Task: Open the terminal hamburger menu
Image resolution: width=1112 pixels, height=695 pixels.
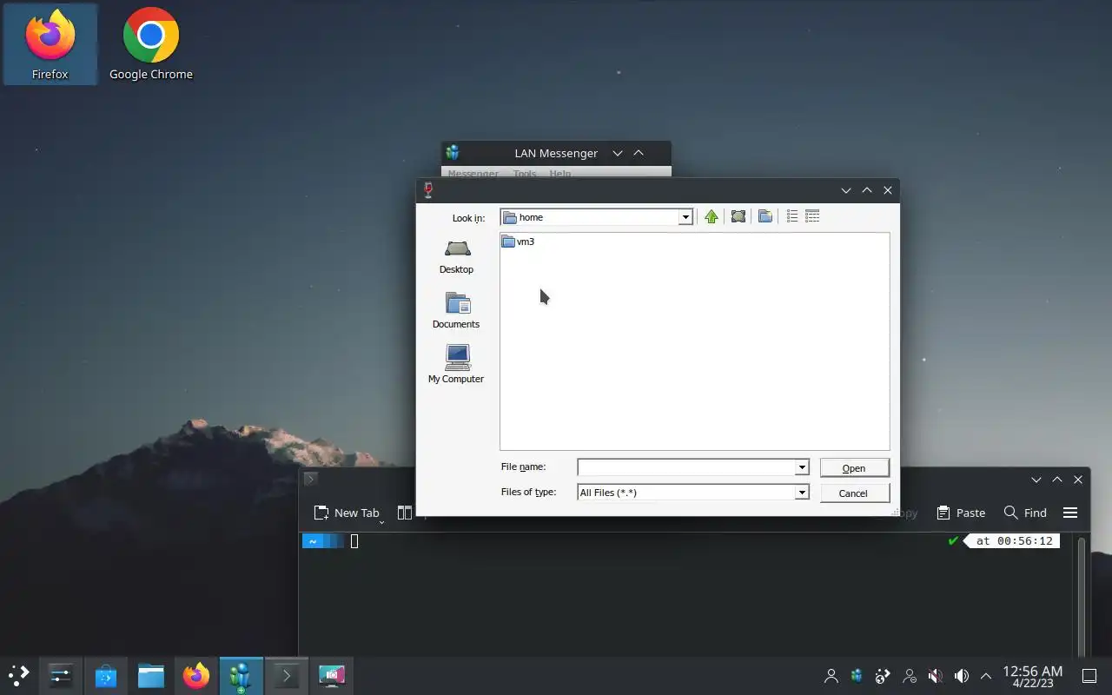Action: (x=1070, y=513)
